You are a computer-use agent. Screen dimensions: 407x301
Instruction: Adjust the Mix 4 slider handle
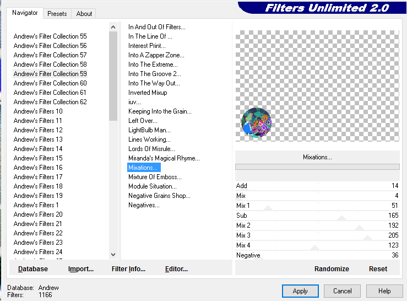point(314,247)
